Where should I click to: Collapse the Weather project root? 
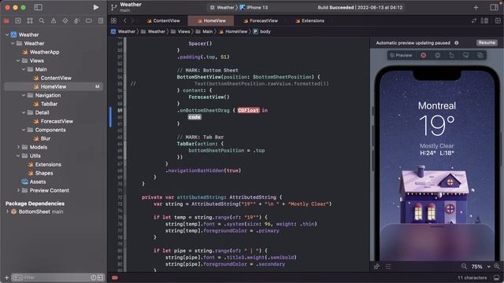point(7,35)
